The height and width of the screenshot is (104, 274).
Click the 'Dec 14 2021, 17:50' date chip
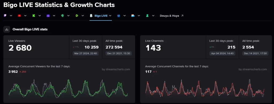256,53
